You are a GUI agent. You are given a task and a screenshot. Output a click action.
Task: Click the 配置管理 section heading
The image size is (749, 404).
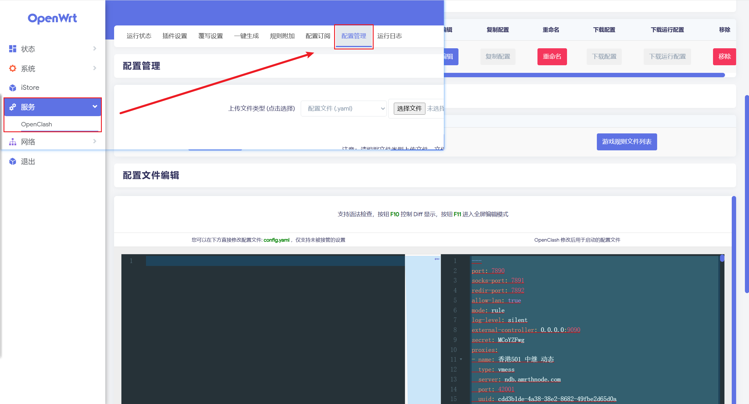click(141, 66)
